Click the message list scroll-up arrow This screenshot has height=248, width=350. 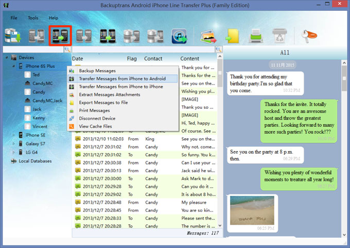click(220, 57)
